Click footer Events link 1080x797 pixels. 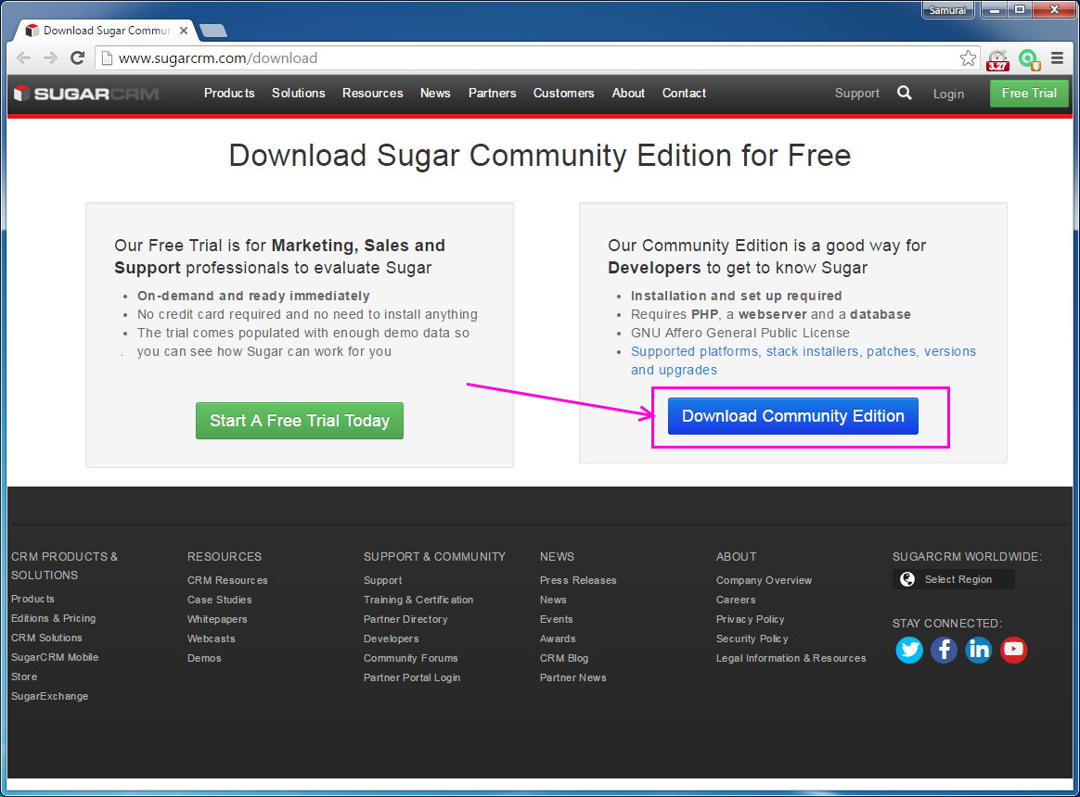[x=556, y=619]
